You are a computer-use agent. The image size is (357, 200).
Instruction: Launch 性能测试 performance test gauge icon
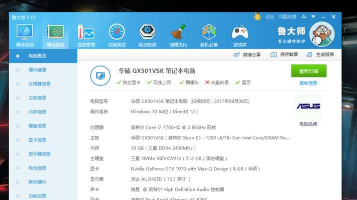(117, 35)
